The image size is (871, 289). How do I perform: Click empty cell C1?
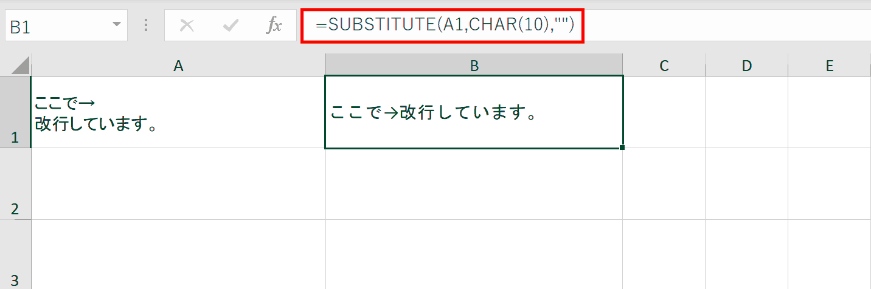pos(664,112)
